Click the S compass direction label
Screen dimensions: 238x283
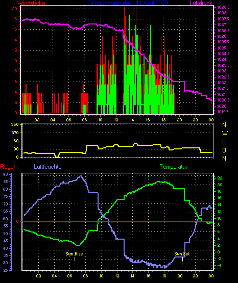[x=224, y=142]
